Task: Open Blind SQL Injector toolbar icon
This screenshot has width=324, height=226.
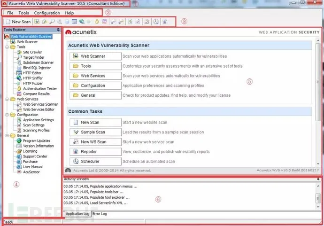Action: [x=67, y=22]
